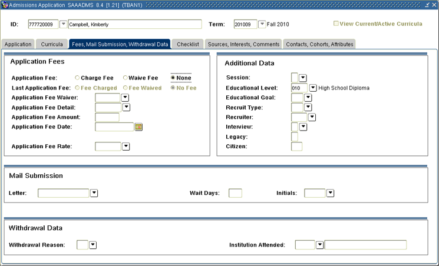The width and height of the screenshot is (439, 266).
Task: Open the ID search dropdown arrow
Action: point(64,24)
